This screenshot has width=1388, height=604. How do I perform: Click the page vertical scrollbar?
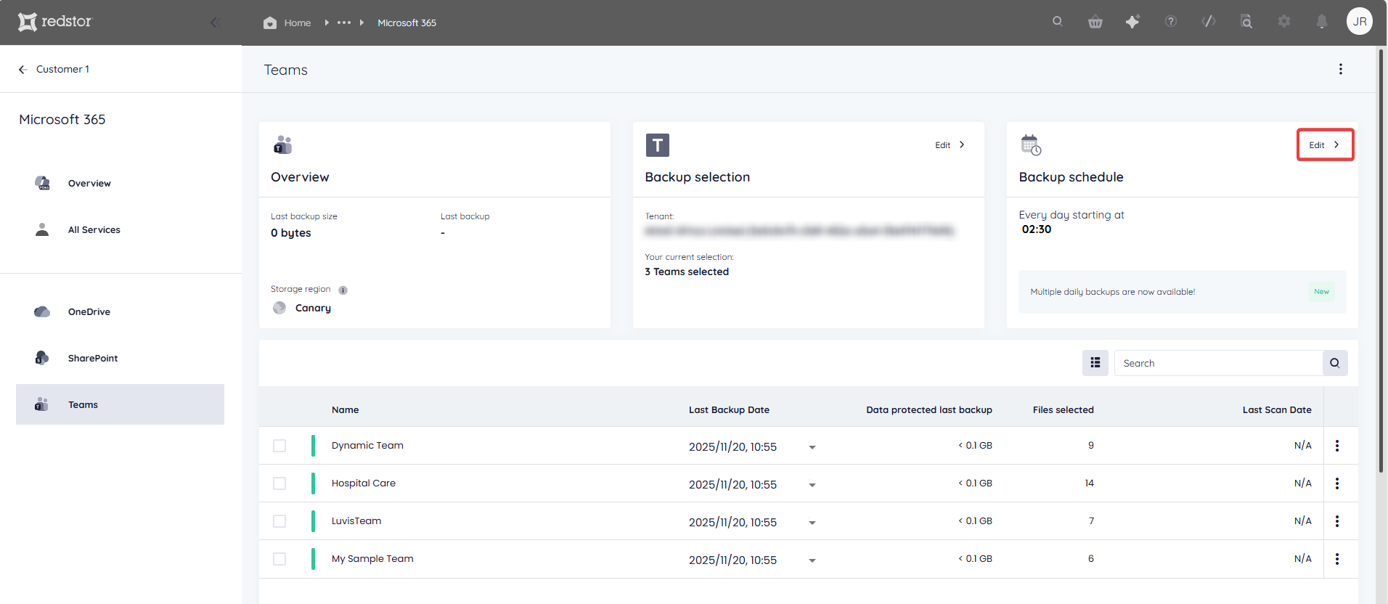1381,260
